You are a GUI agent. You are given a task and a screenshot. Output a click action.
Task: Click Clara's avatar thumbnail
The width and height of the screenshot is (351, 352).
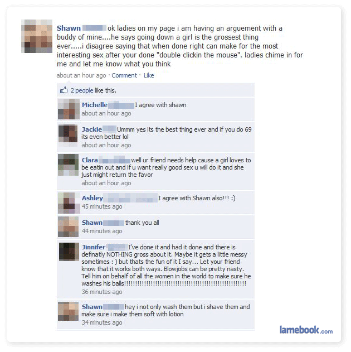[68, 165]
